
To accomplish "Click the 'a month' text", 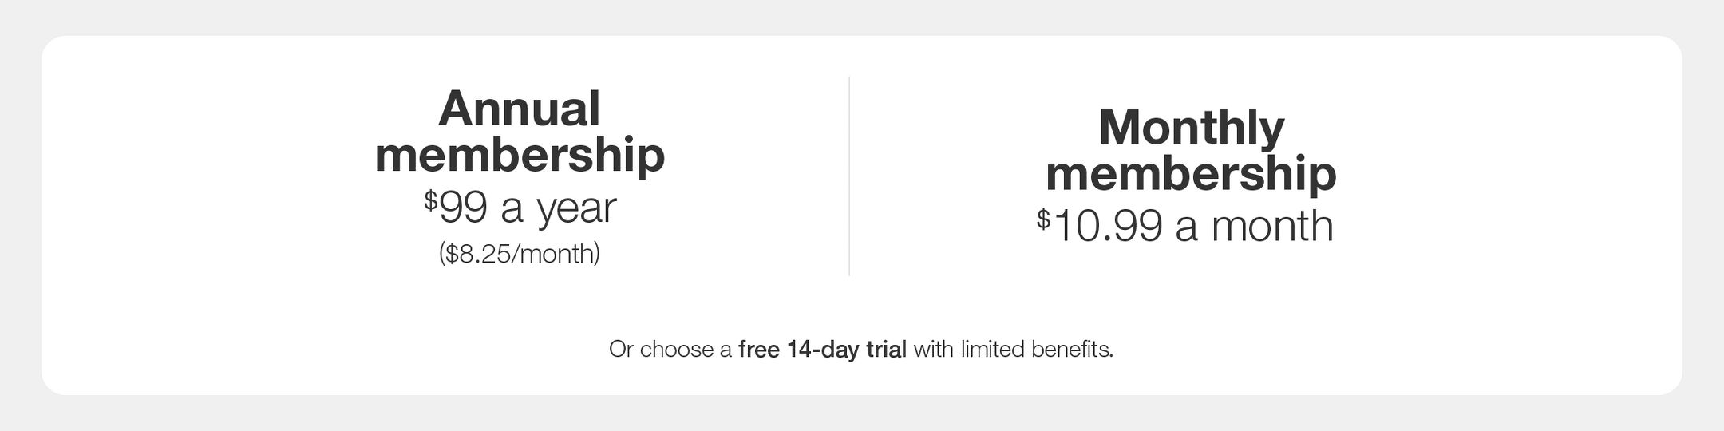I will pyautogui.click(x=1254, y=226).
